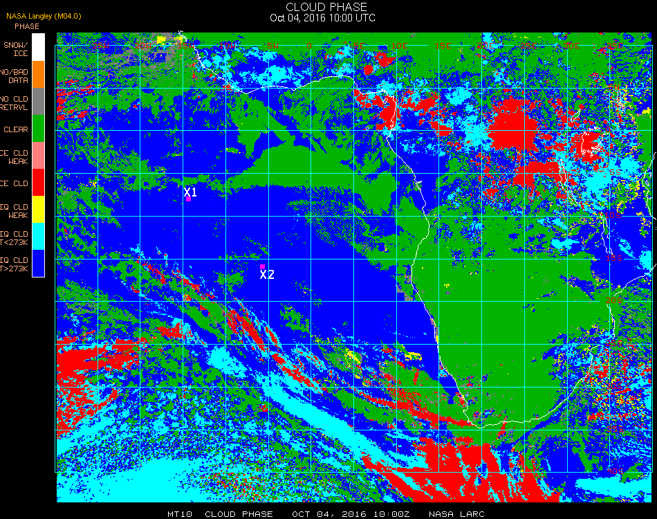The width and height of the screenshot is (657, 519).
Task: Click the '10S' latitude label
Action: click(x=613, y=215)
